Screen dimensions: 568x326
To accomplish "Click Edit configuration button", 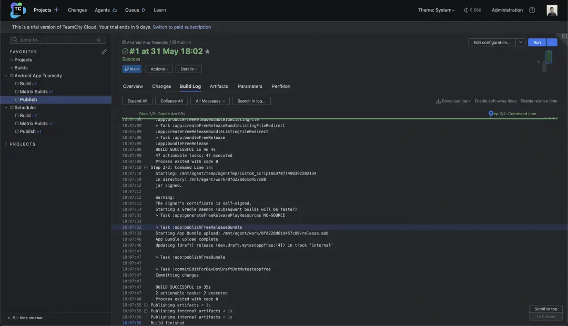I will point(492,43).
